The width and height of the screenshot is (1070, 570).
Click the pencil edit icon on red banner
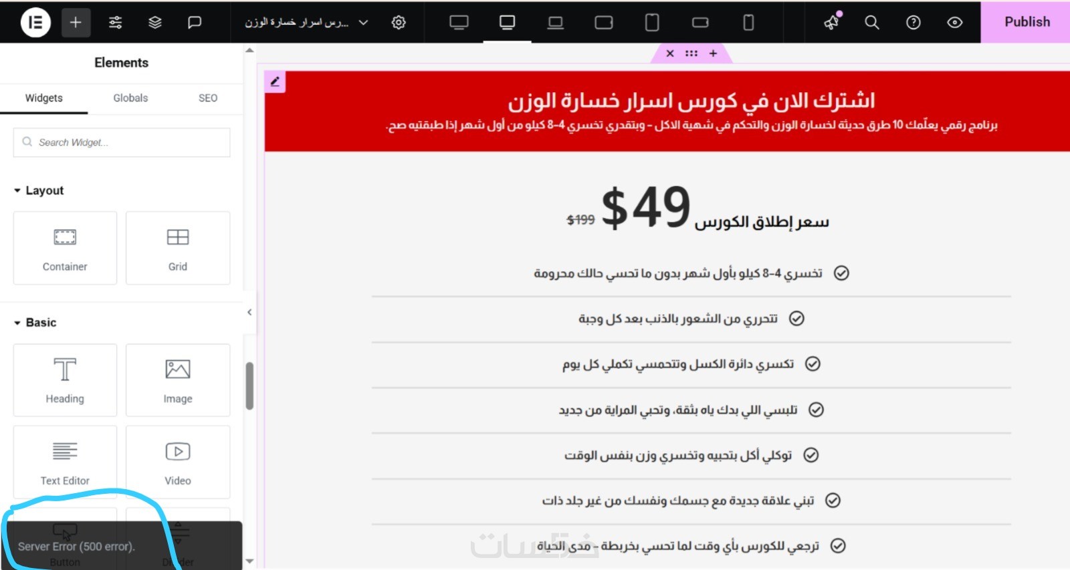click(x=275, y=82)
